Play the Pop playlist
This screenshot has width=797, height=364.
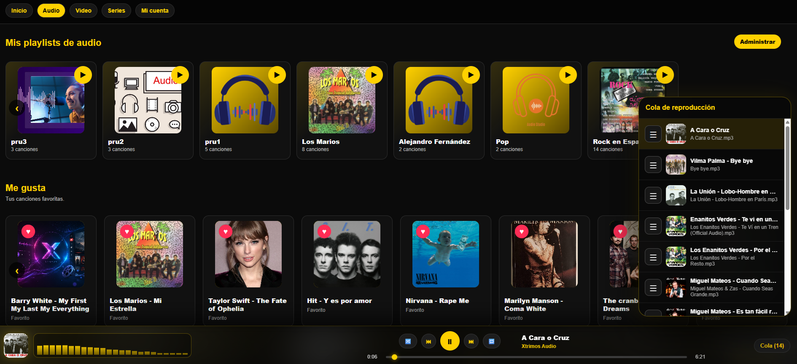coord(568,75)
